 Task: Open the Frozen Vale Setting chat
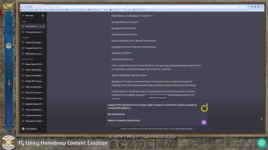[x=33, y=70]
